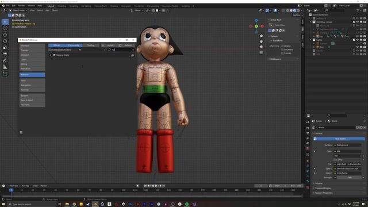Click the Refresh addons button
The height and width of the screenshot is (207, 368).
tap(126, 45)
